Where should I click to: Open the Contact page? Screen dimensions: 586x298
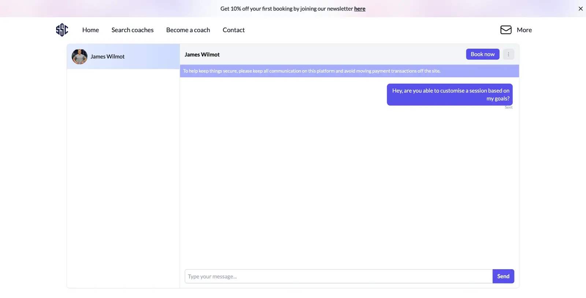pyautogui.click(x=234, y=30)
